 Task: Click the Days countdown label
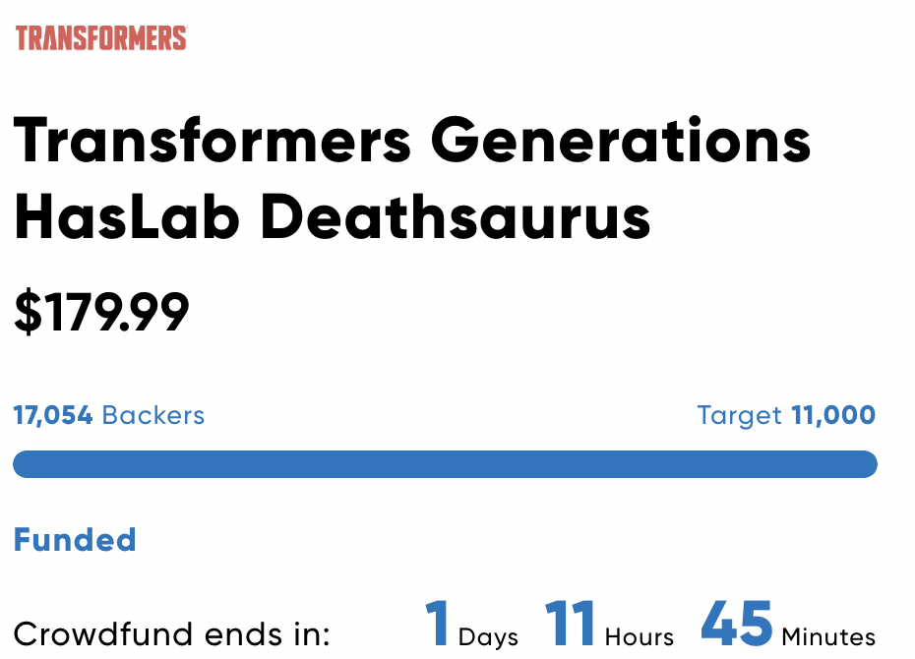(488, 637)
